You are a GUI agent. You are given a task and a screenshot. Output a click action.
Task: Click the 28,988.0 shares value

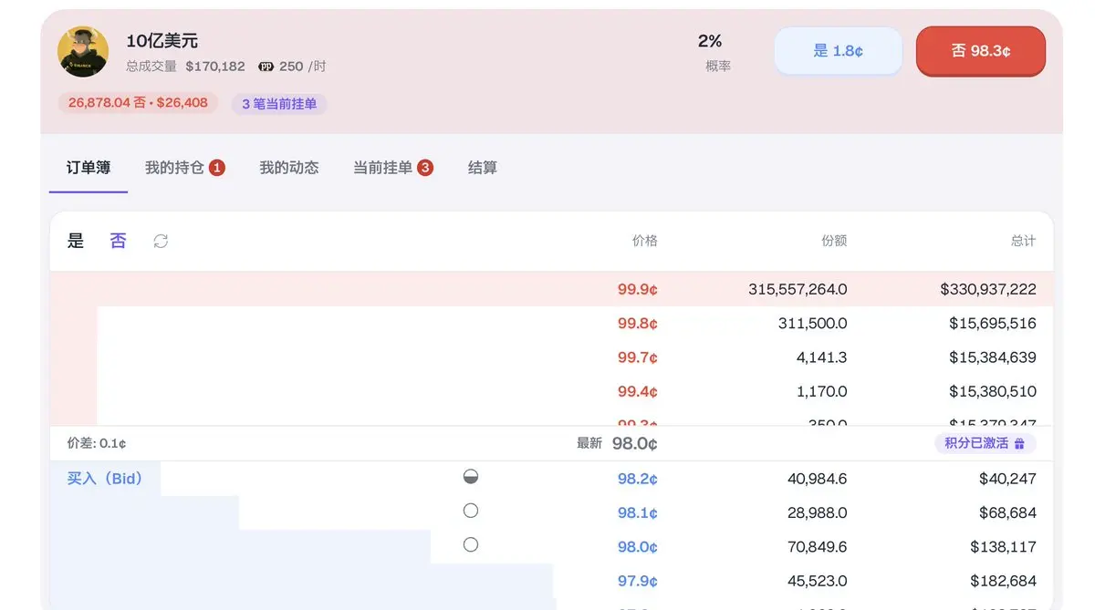tap(818, 512)
